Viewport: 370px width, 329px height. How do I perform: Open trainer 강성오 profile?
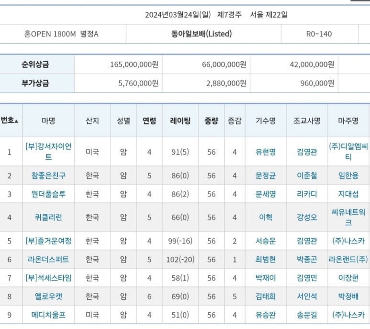[x=307, y=217]
